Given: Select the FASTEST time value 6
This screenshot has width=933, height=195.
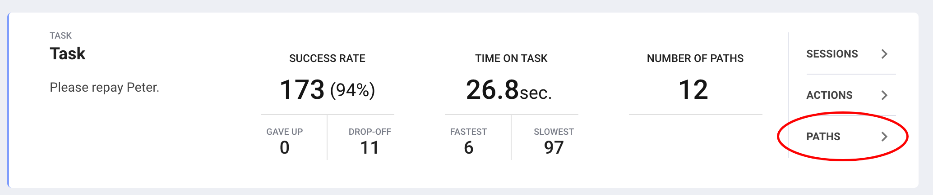Looking at the screenshot, I should tap(468, 147).
